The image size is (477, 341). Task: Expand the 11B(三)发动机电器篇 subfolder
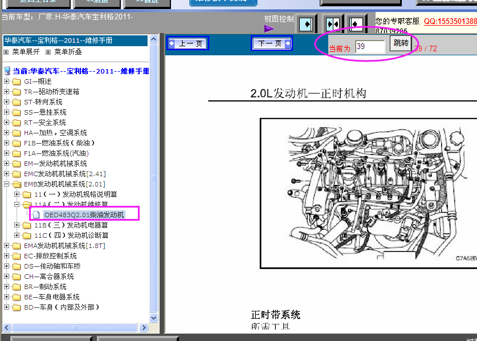(17, 225)
